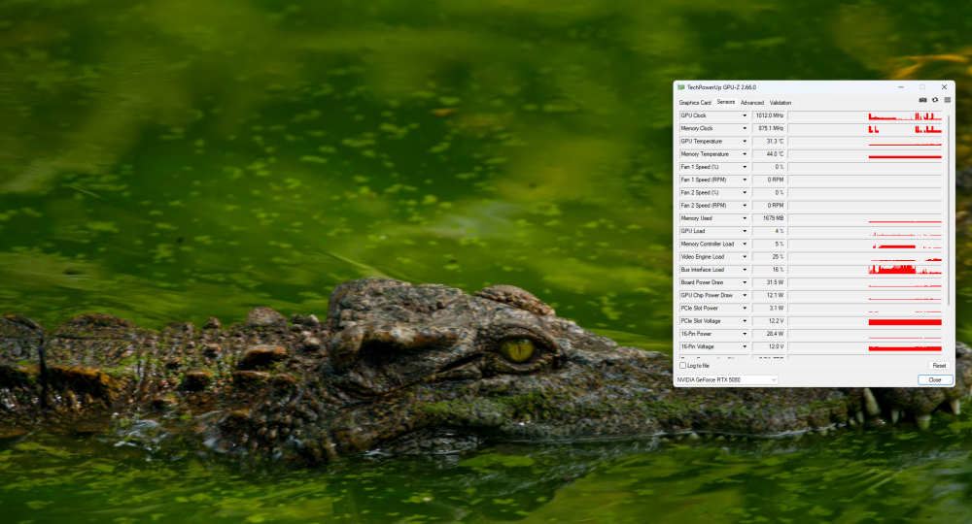Expand the GPU Clock sensor dropdown

[746, 115]
